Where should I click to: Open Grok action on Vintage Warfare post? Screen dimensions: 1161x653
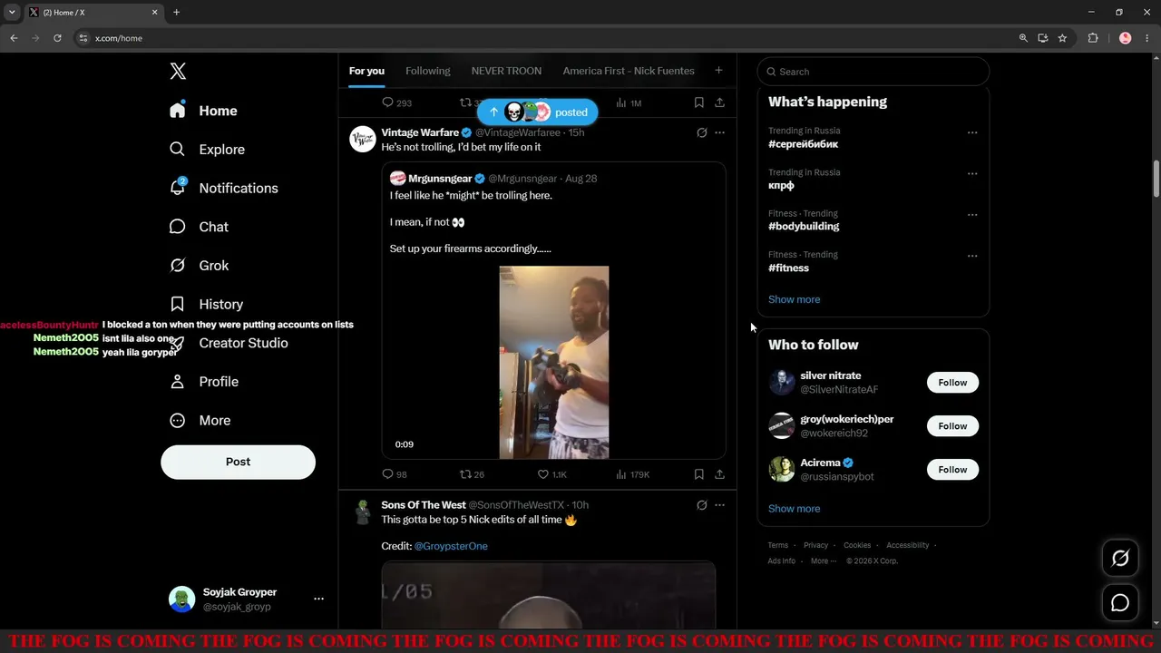701,132
